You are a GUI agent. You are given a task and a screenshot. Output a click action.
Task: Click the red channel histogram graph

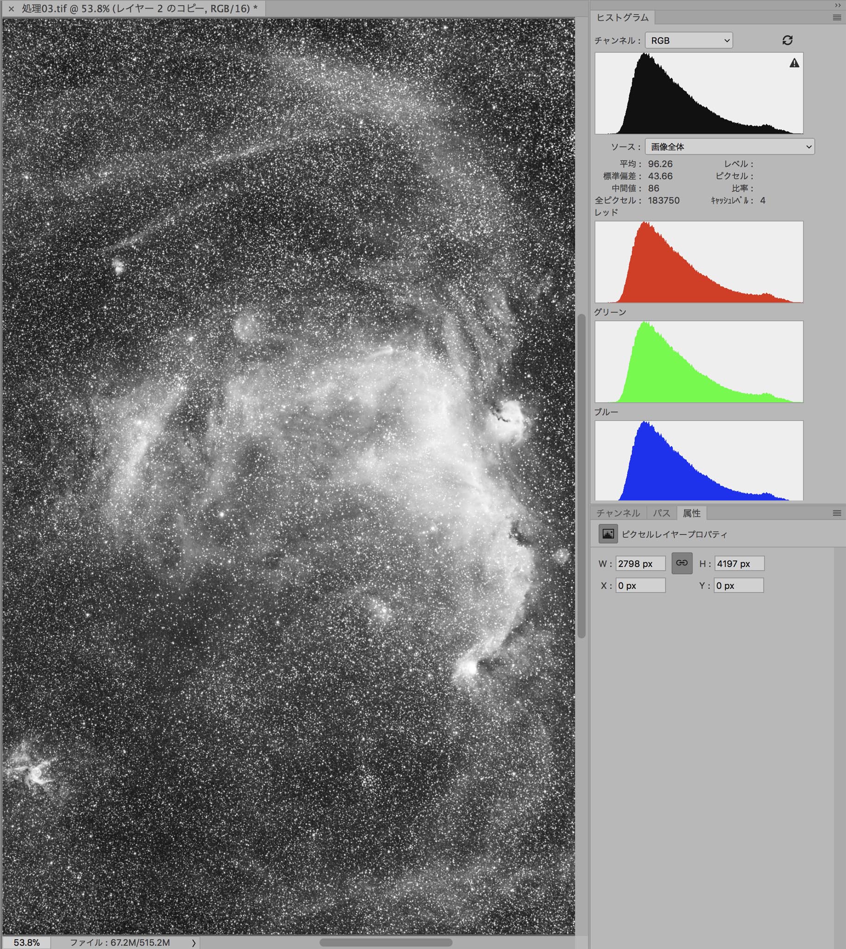point(699,262)
